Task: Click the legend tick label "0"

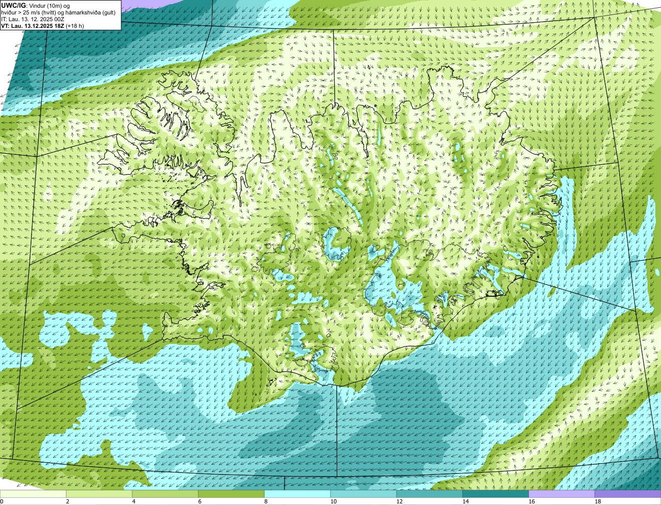Action: (2, 501)
